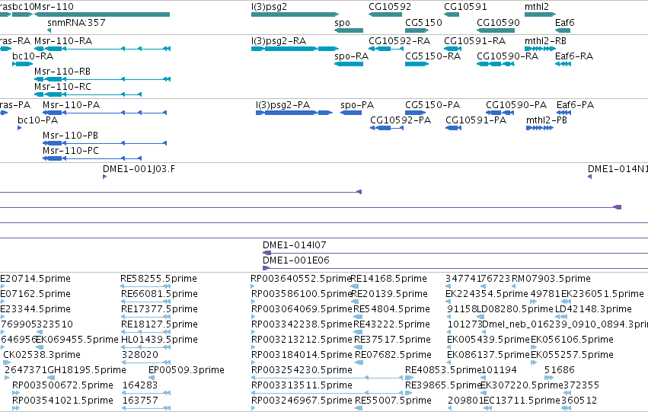
Task: Click the EP00509.3prime EST label
Action: click(x=187, y=370)
